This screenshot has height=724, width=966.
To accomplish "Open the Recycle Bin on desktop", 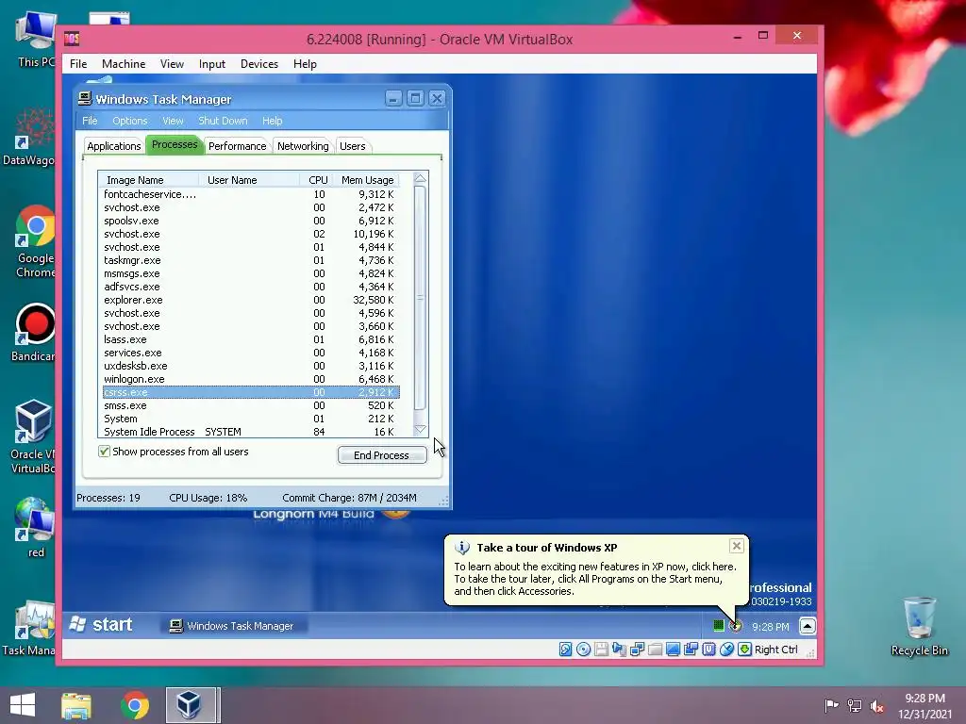I will click(919, 626).
